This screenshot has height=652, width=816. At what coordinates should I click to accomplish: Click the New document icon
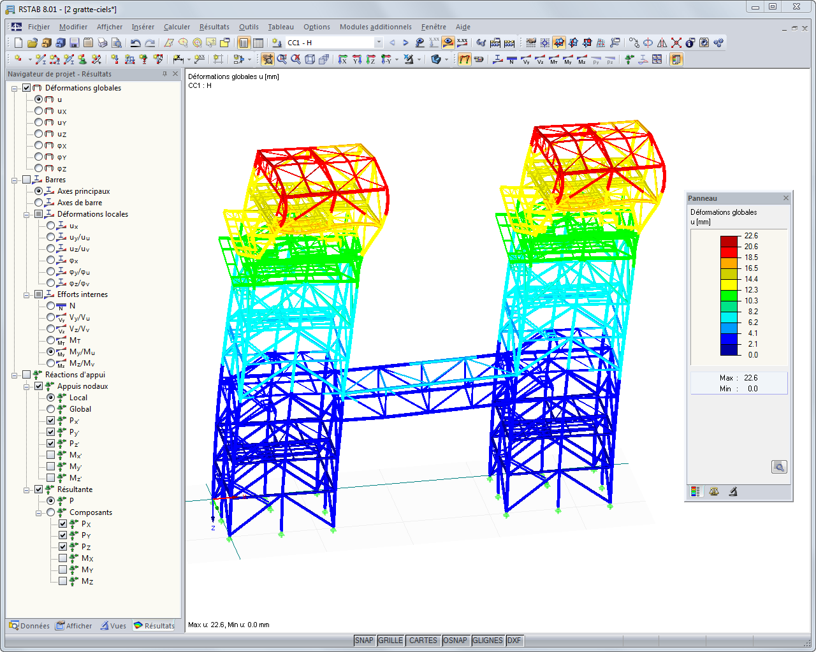[x=18, y=43]
